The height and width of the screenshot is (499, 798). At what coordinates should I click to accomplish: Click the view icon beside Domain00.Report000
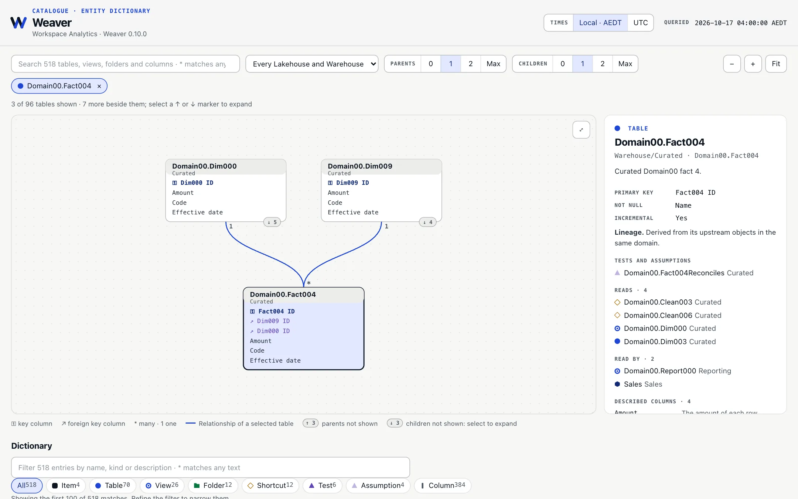tap(617, 371)
